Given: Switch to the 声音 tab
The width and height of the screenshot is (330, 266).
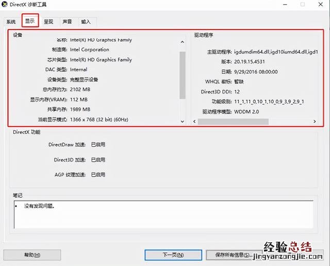Looking at the screenshot, I should (67, 22).
